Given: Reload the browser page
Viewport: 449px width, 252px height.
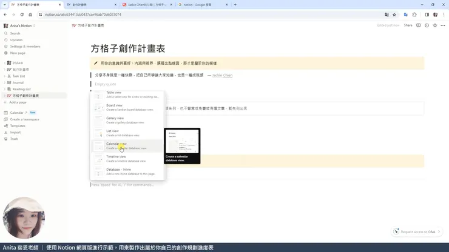Looking at the screenshot, I should (22, 15).
